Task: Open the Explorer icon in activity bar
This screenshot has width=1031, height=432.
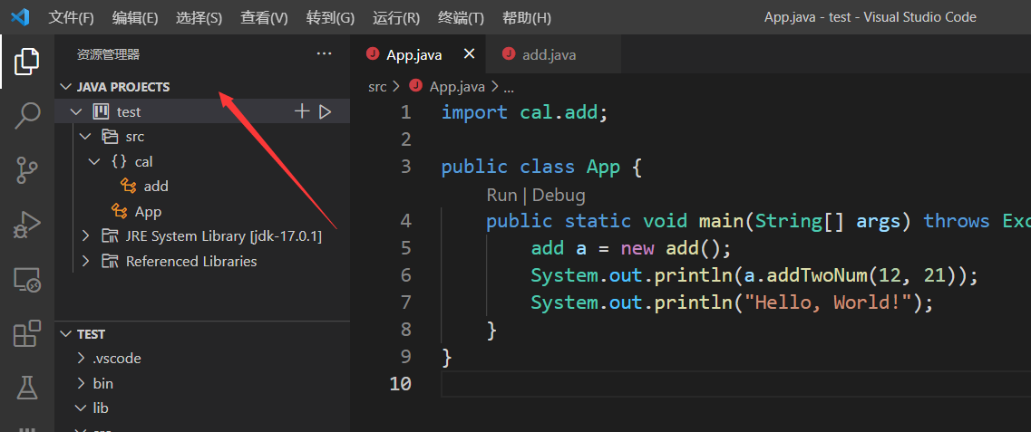Action: [27, 62]
